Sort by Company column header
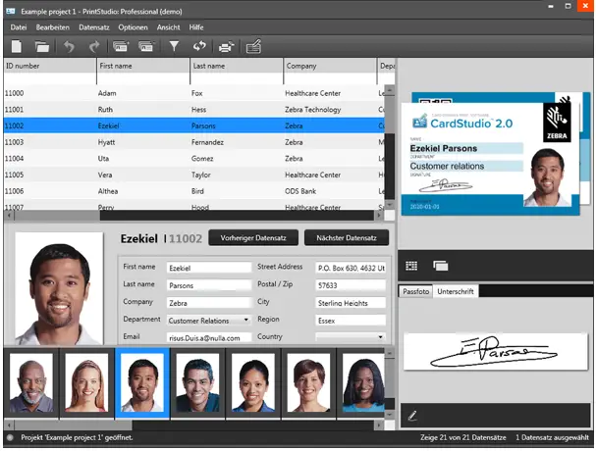This screenshot has width=596, height=451. click(330, 66)
